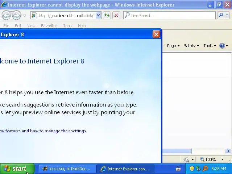Click the 8:28 AM system clock

point(219,169)
